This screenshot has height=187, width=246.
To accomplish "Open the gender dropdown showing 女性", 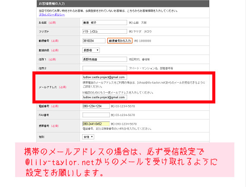I will point(88,137).
